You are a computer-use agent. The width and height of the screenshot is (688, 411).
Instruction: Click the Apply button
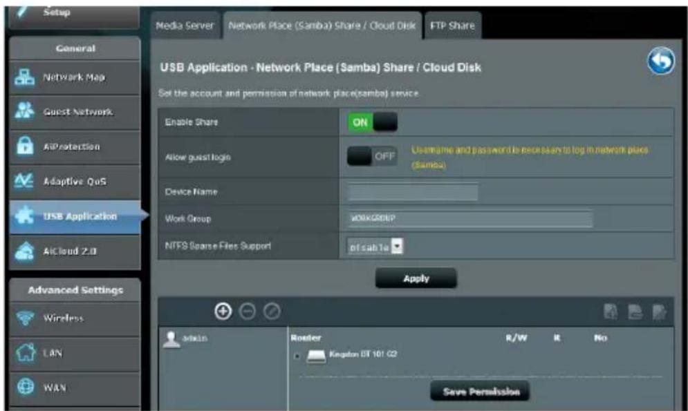(416, 278)
